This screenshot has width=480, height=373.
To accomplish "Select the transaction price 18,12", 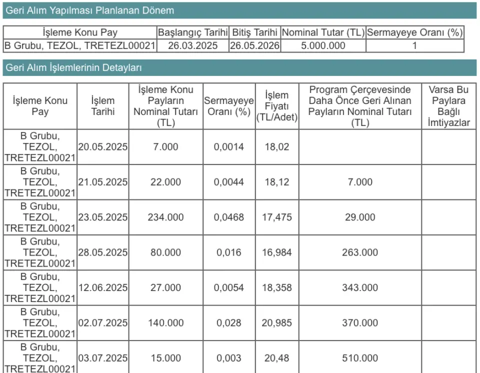I will coord(277,182).
